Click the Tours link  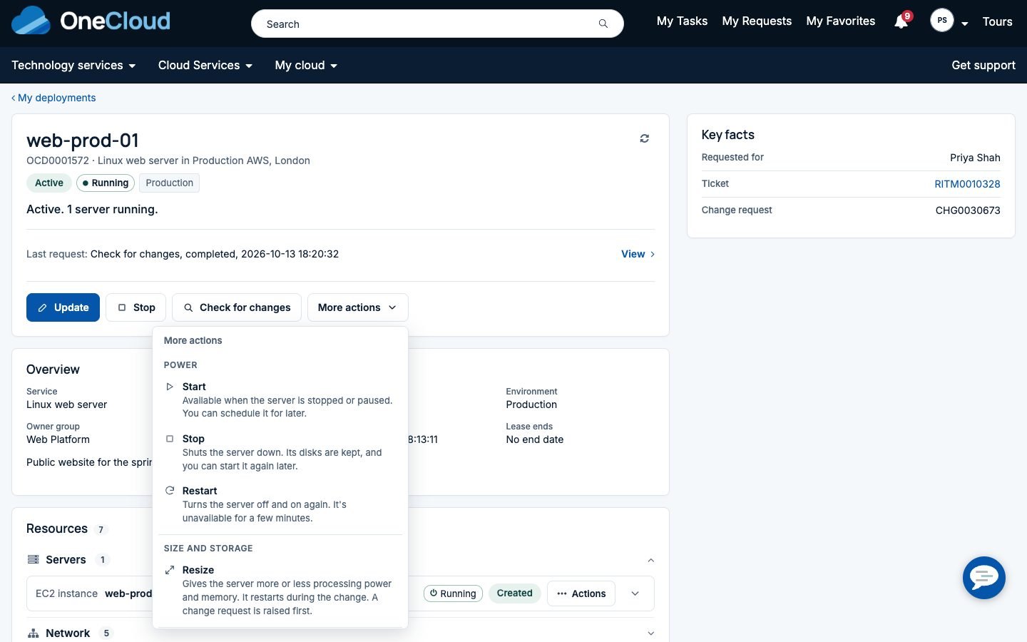click(x=997, y=21)
